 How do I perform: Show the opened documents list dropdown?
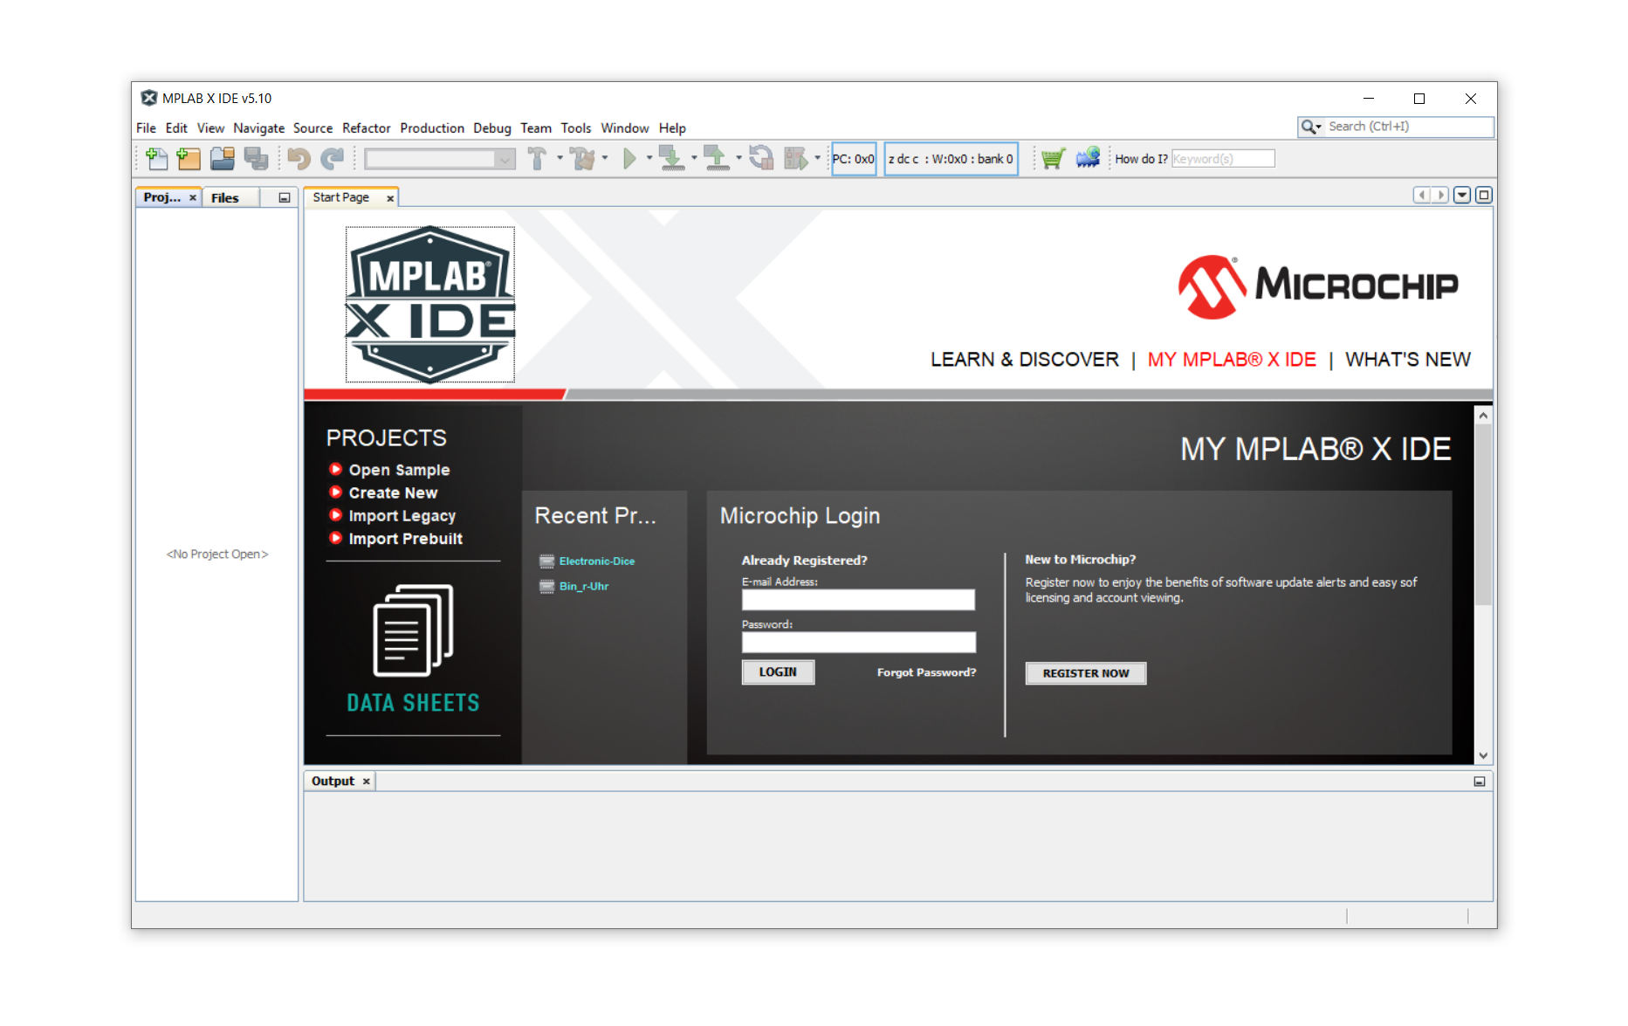(x=1462, y=196)
